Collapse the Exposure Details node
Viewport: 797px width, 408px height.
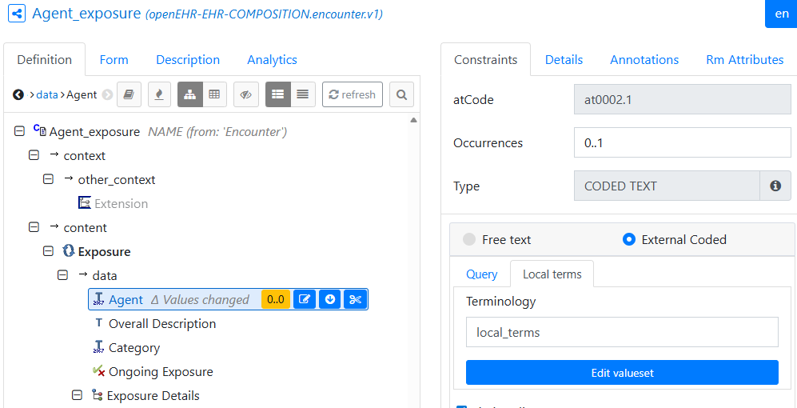pyautogui.click(x=77, y=395)
